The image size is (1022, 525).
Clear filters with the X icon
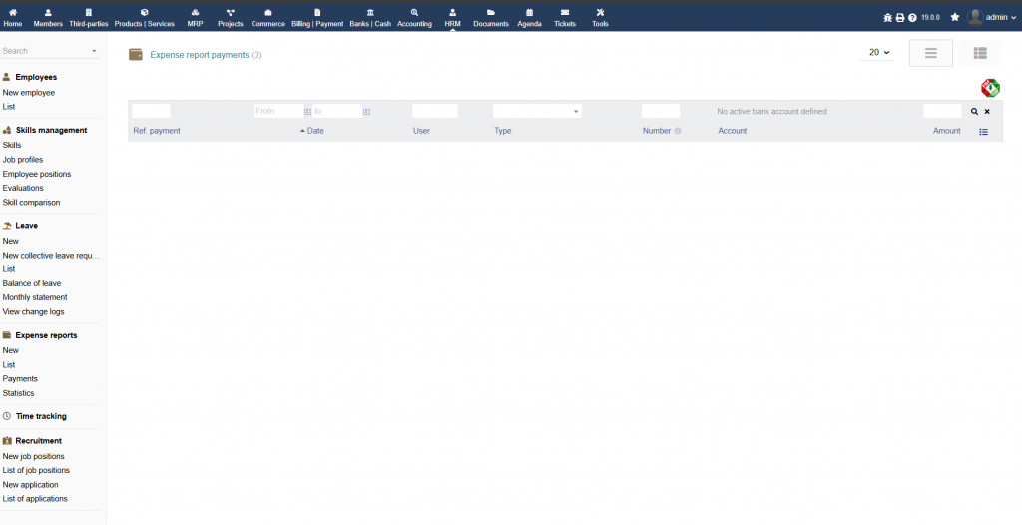click(987, 112)
